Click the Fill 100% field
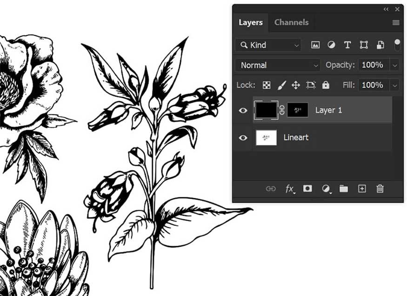 click(374, 86)
